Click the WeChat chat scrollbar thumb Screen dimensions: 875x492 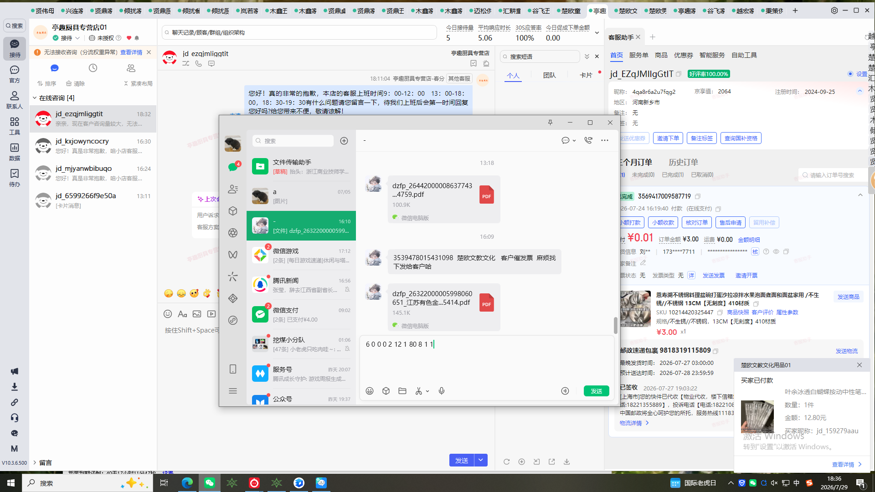tap(615, 325)
